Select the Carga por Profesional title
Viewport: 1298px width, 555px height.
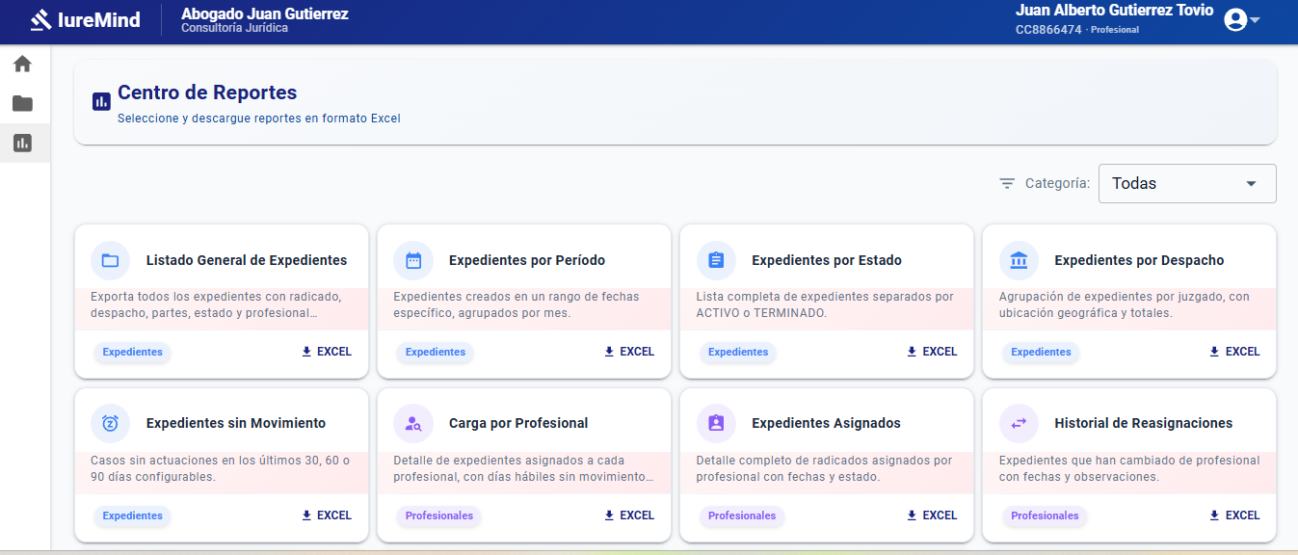[x=518, y=423]
